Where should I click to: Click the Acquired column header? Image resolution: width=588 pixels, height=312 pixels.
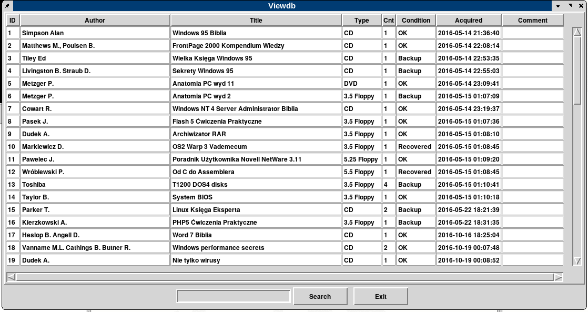(468, 21)
